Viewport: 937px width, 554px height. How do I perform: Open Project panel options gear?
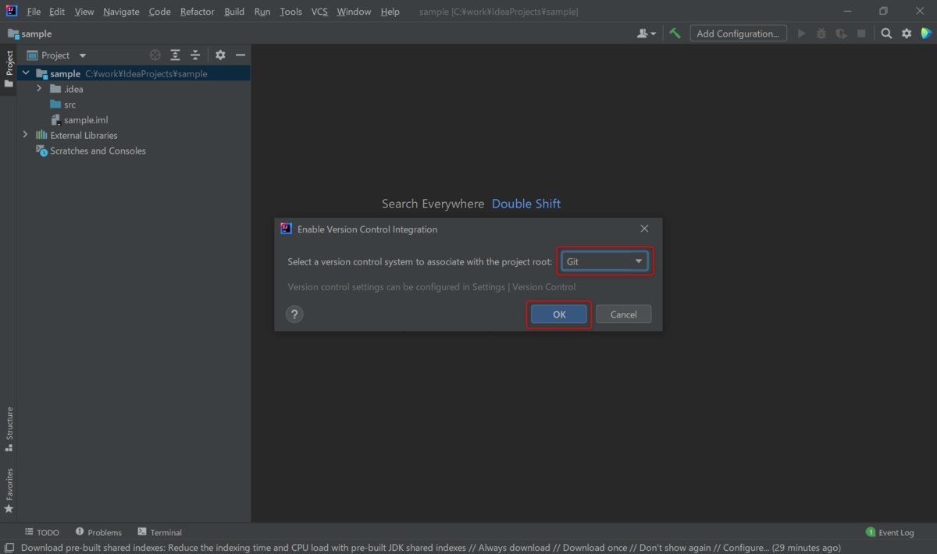click(x=220, y=55)
